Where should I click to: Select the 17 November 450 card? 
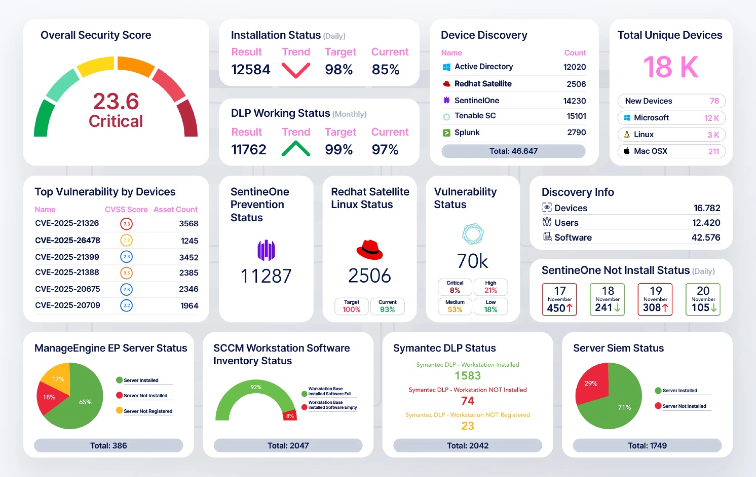pyautogui.click(x=559, y=299)
